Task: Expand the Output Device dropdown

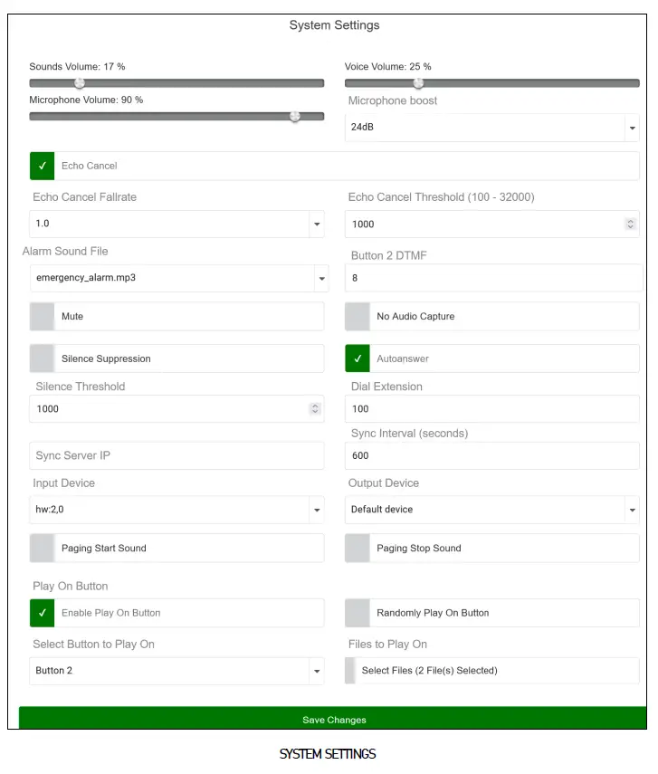Action: (633, 510)
